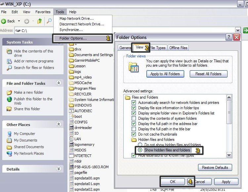Select the boot file icon
The width and height of the screenshot is (248, 192).
point(71,116)
